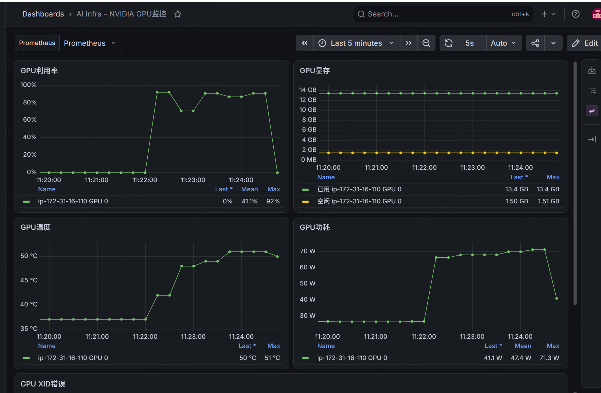Viewport: 601px width, 393px height.
Task: Click GPU利用率 legend green color swatch
Action: [x=26, y=202]
